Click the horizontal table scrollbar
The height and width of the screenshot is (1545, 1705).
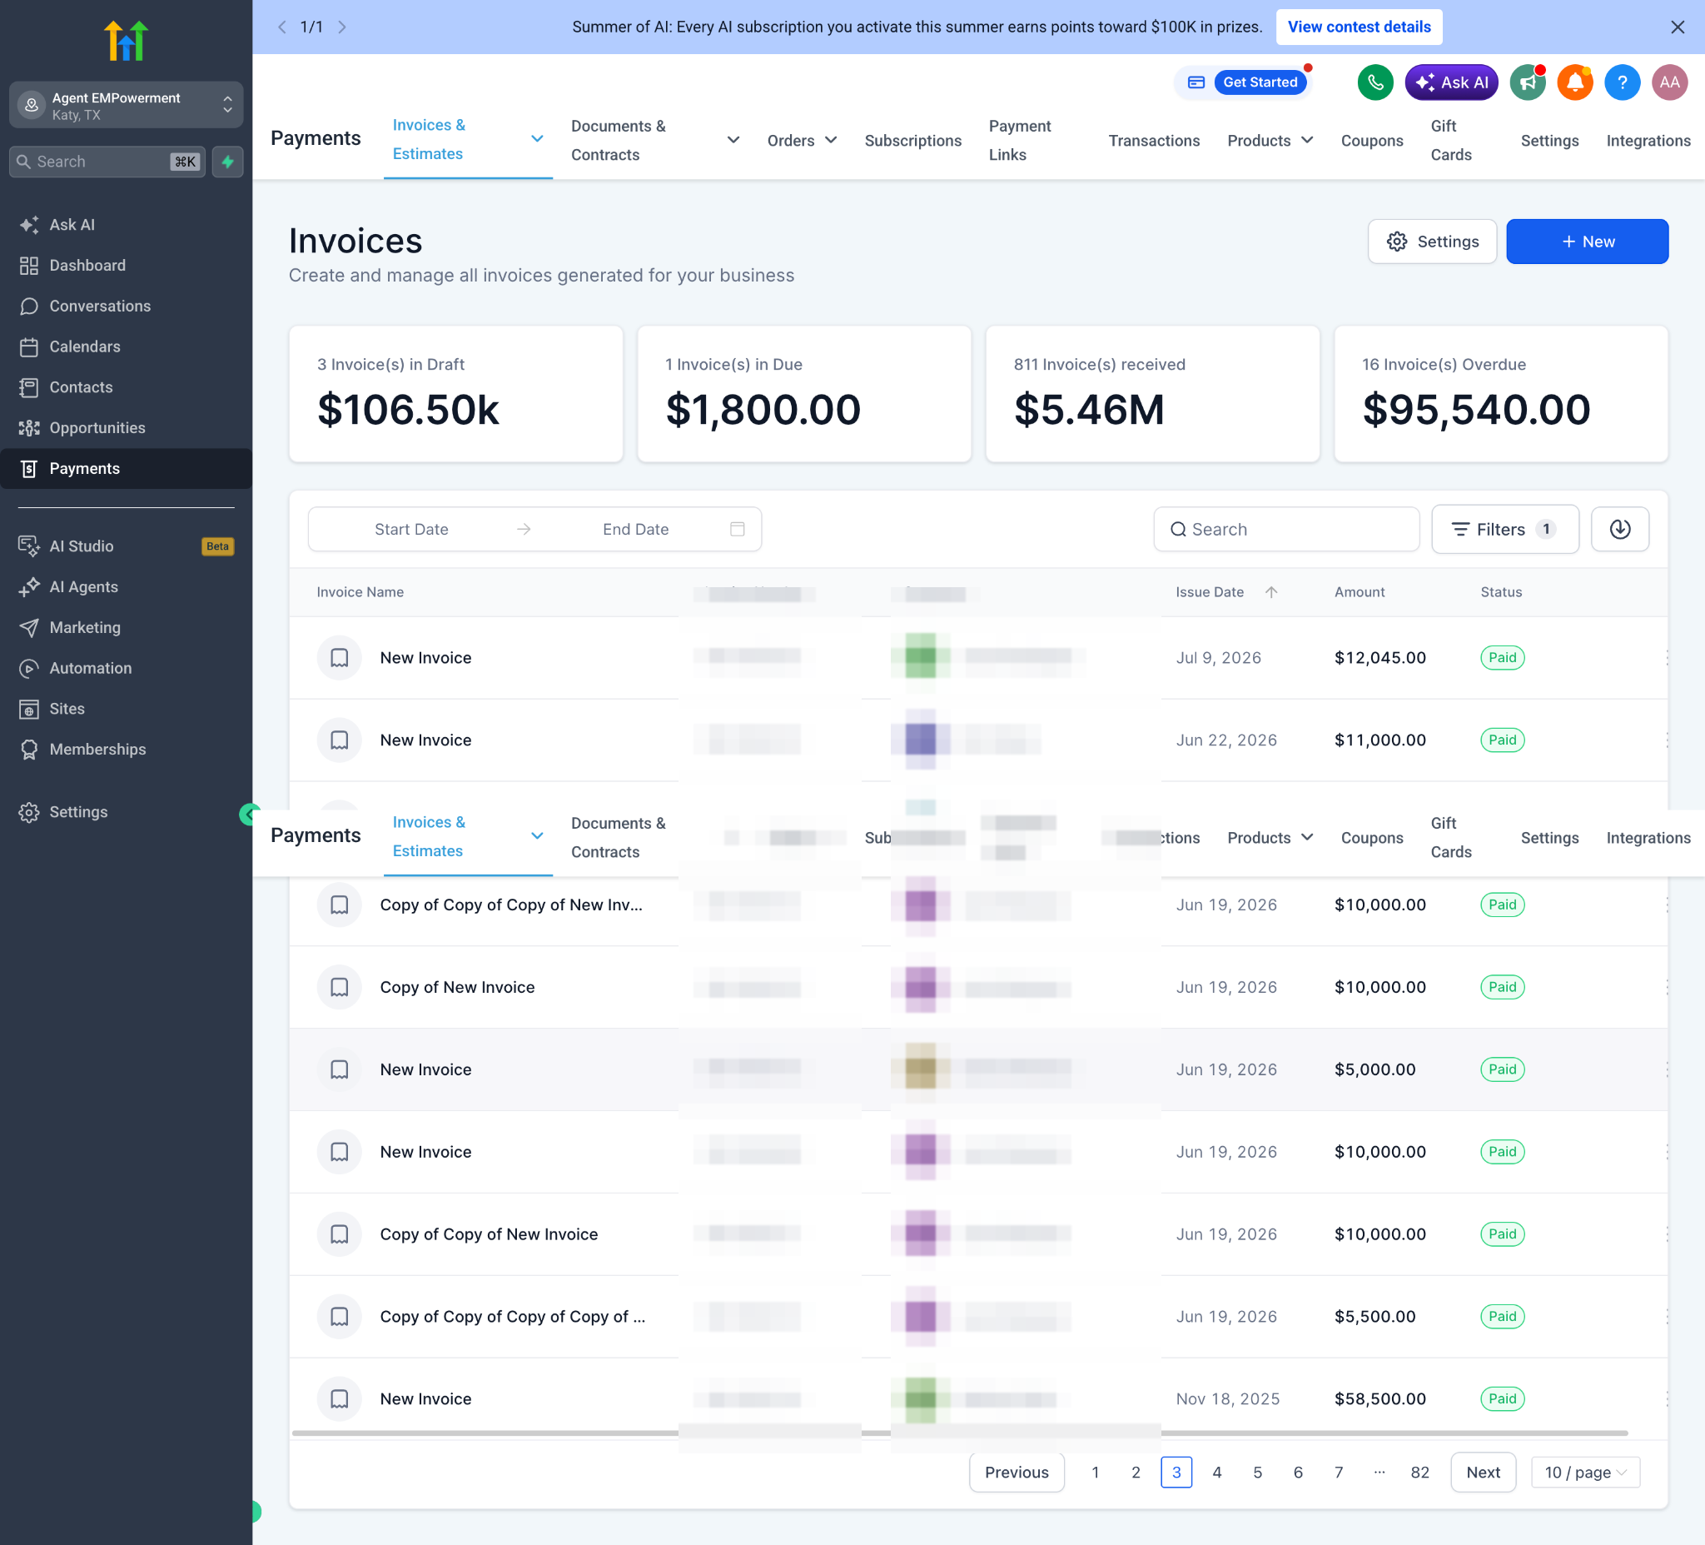coord(960,1433)
